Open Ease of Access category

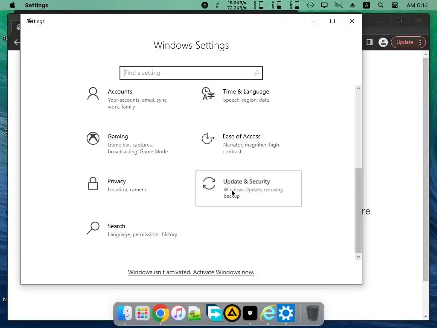249,143
